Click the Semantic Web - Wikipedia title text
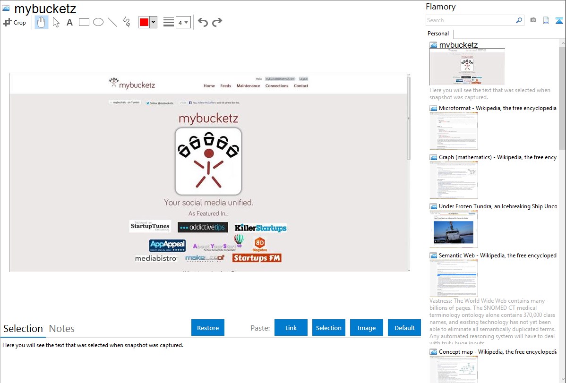The image size is (566, 383). [x=497, y=255]
